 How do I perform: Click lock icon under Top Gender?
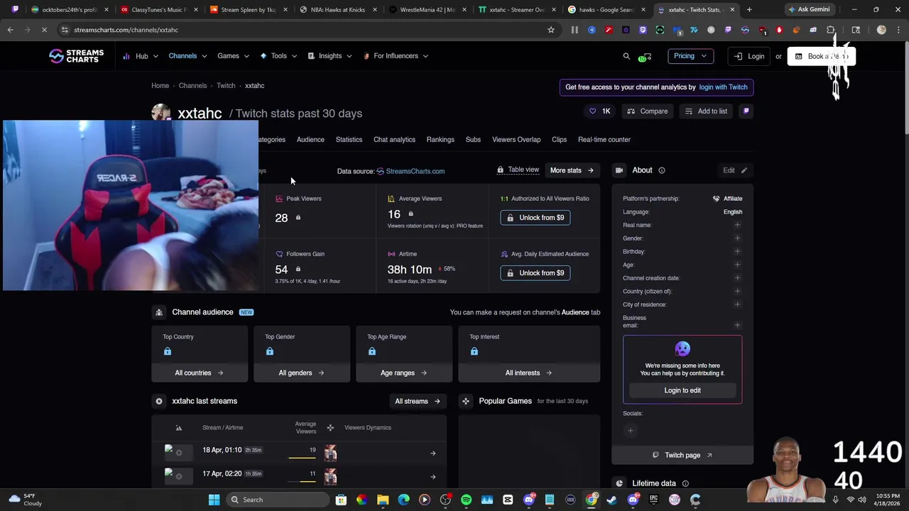coord(270,351)
